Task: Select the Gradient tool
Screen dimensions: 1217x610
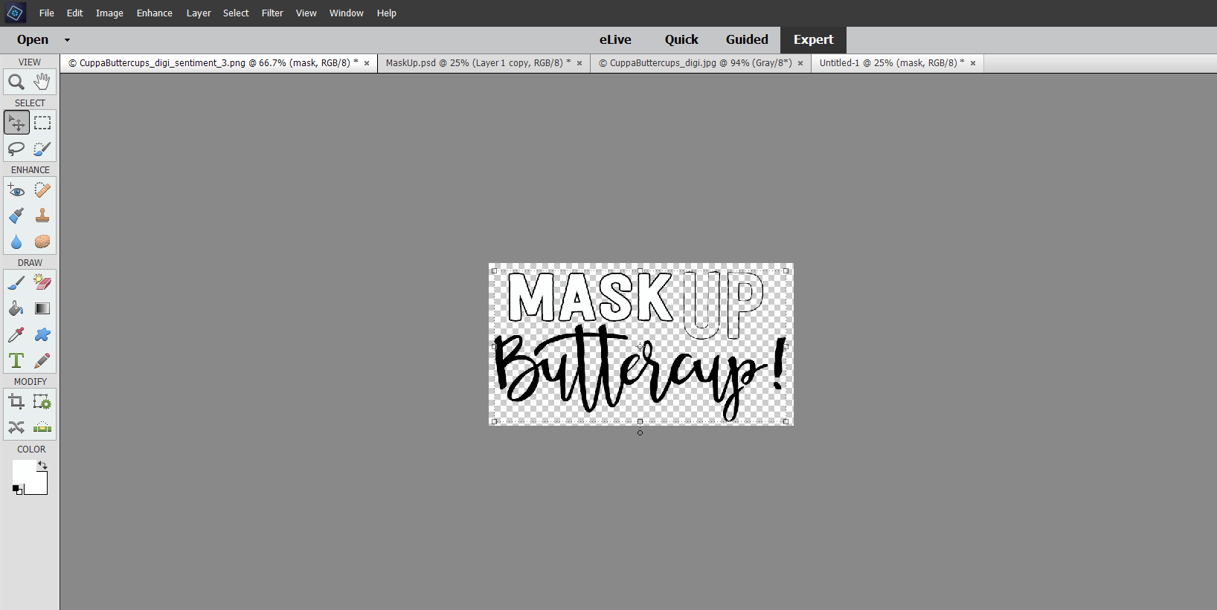Action: (42, 308)
